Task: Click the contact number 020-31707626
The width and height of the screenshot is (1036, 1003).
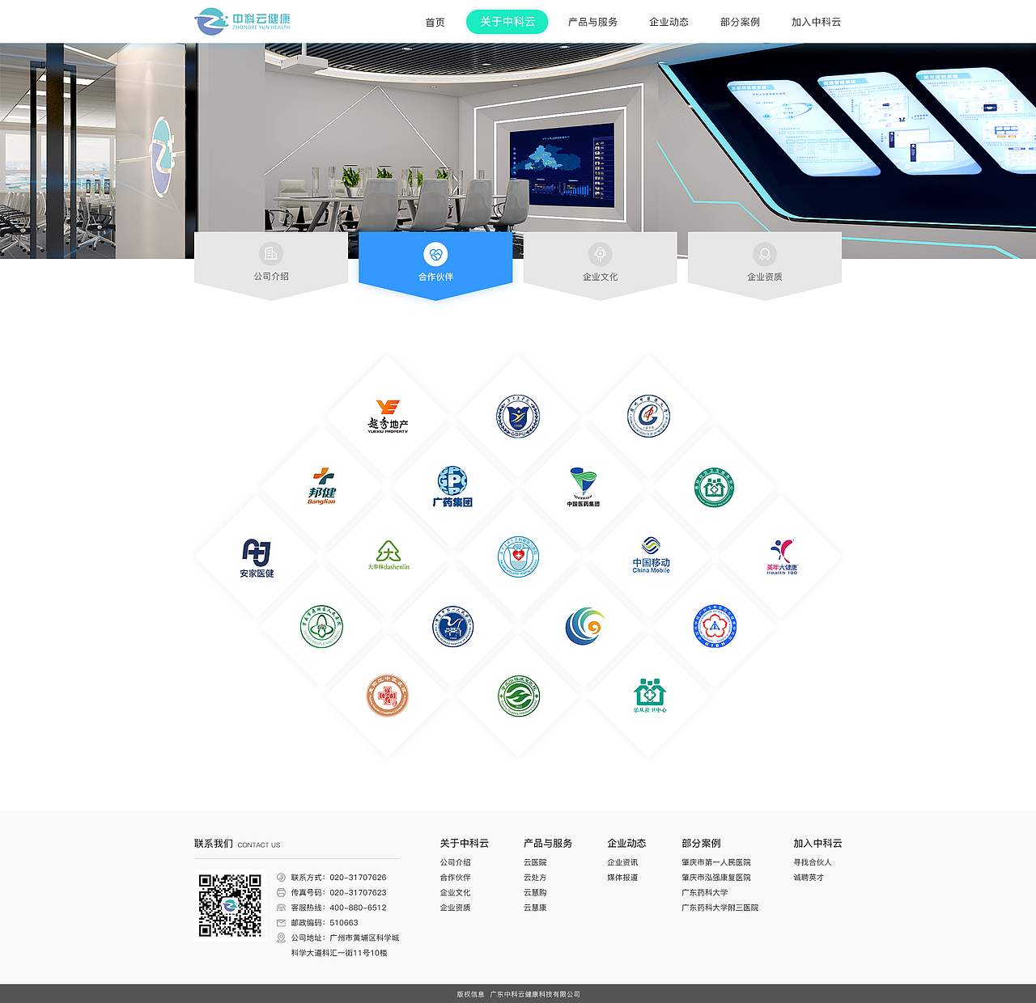Action: pyautogui.click(x=358, y=877)
